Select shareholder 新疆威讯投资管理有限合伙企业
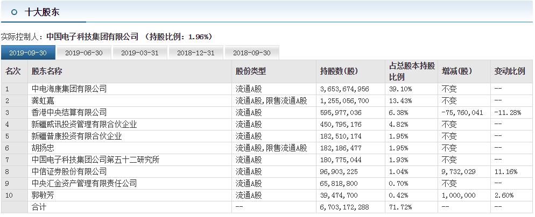This screenshot has width=535, height=217. pos(84,124)
